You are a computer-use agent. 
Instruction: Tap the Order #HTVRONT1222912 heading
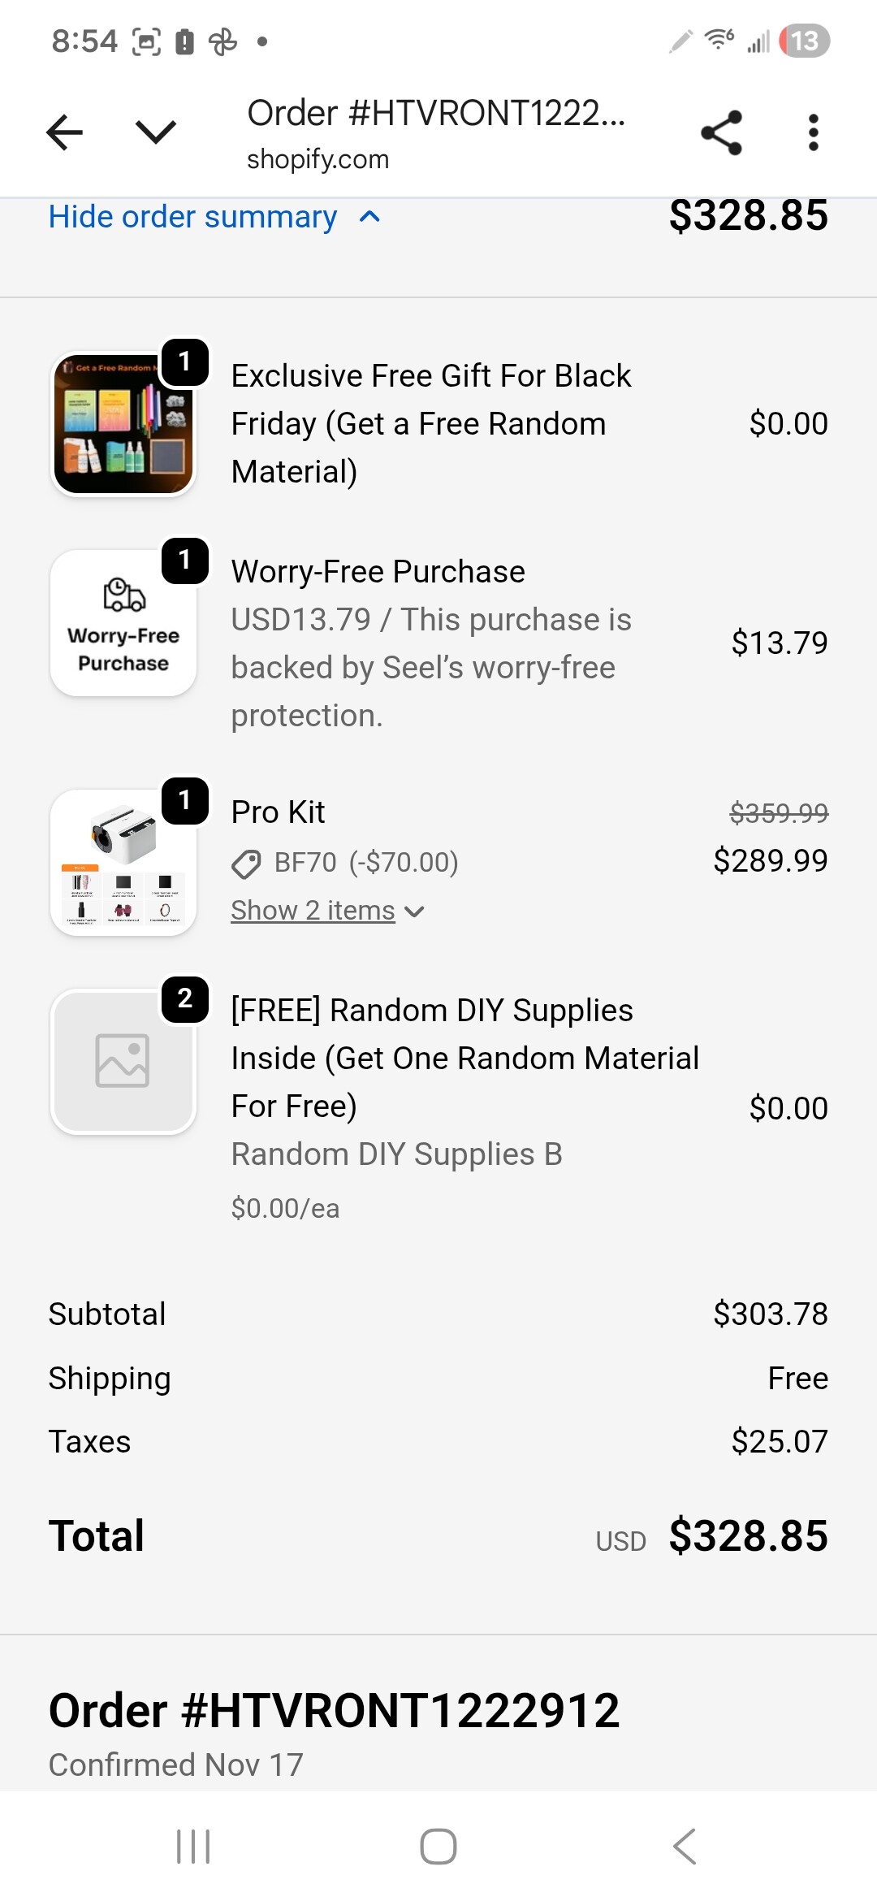pos(334,1710)
